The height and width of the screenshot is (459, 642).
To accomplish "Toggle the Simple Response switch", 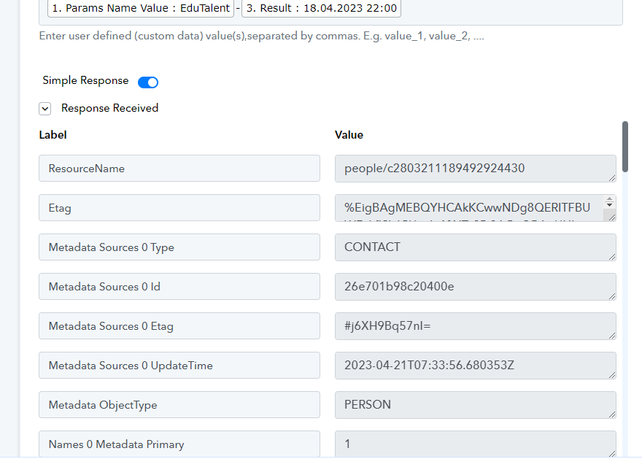I will point(148,82).
